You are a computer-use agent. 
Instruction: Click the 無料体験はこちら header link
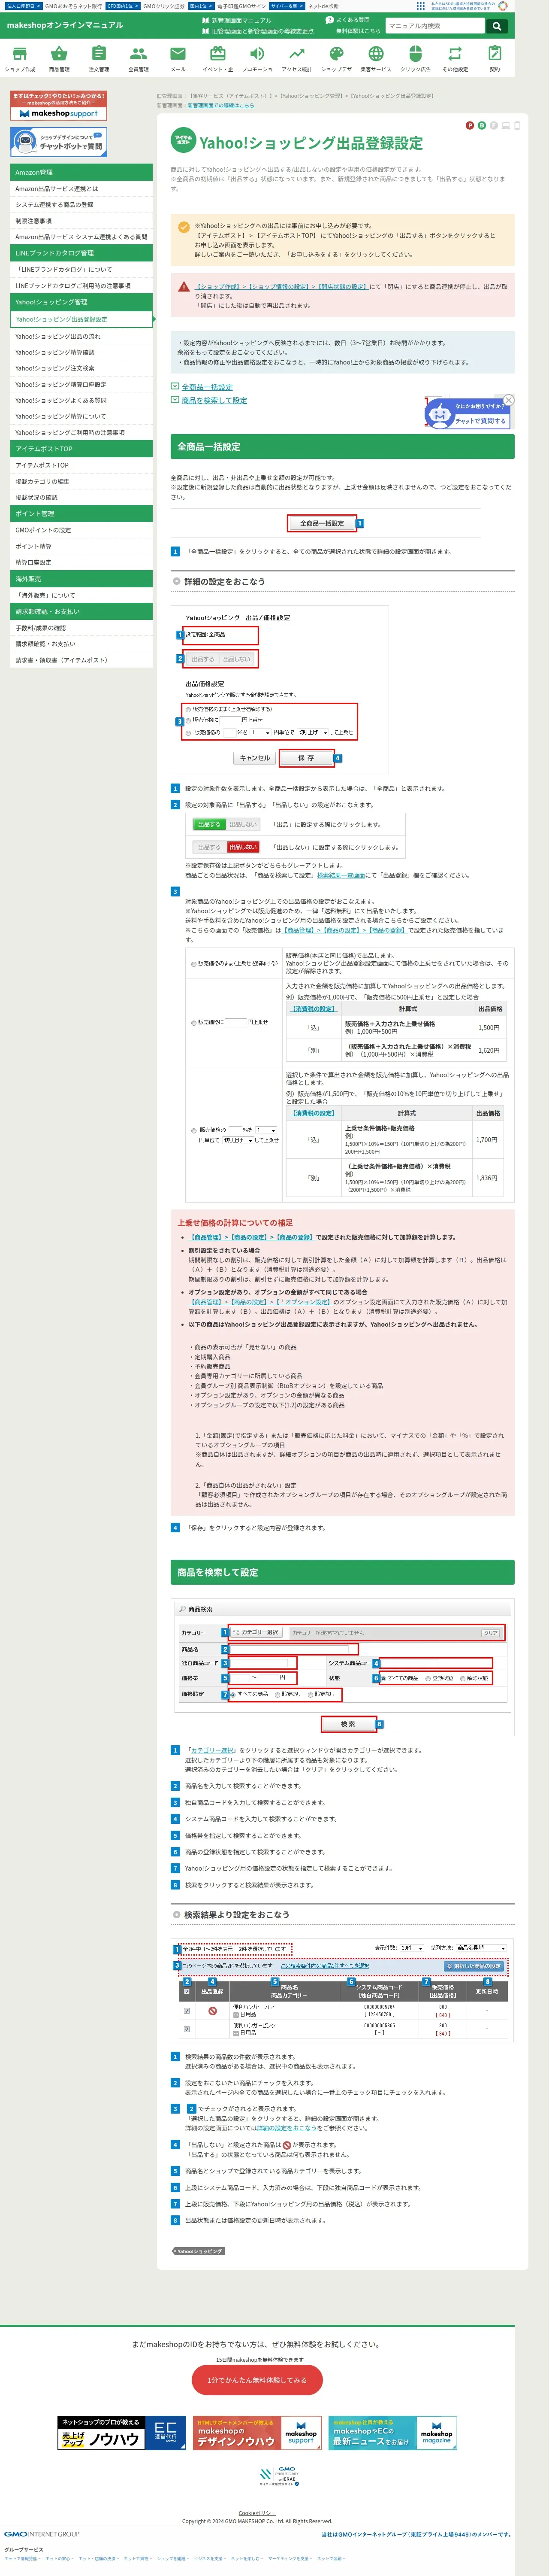tap(357, 31)
